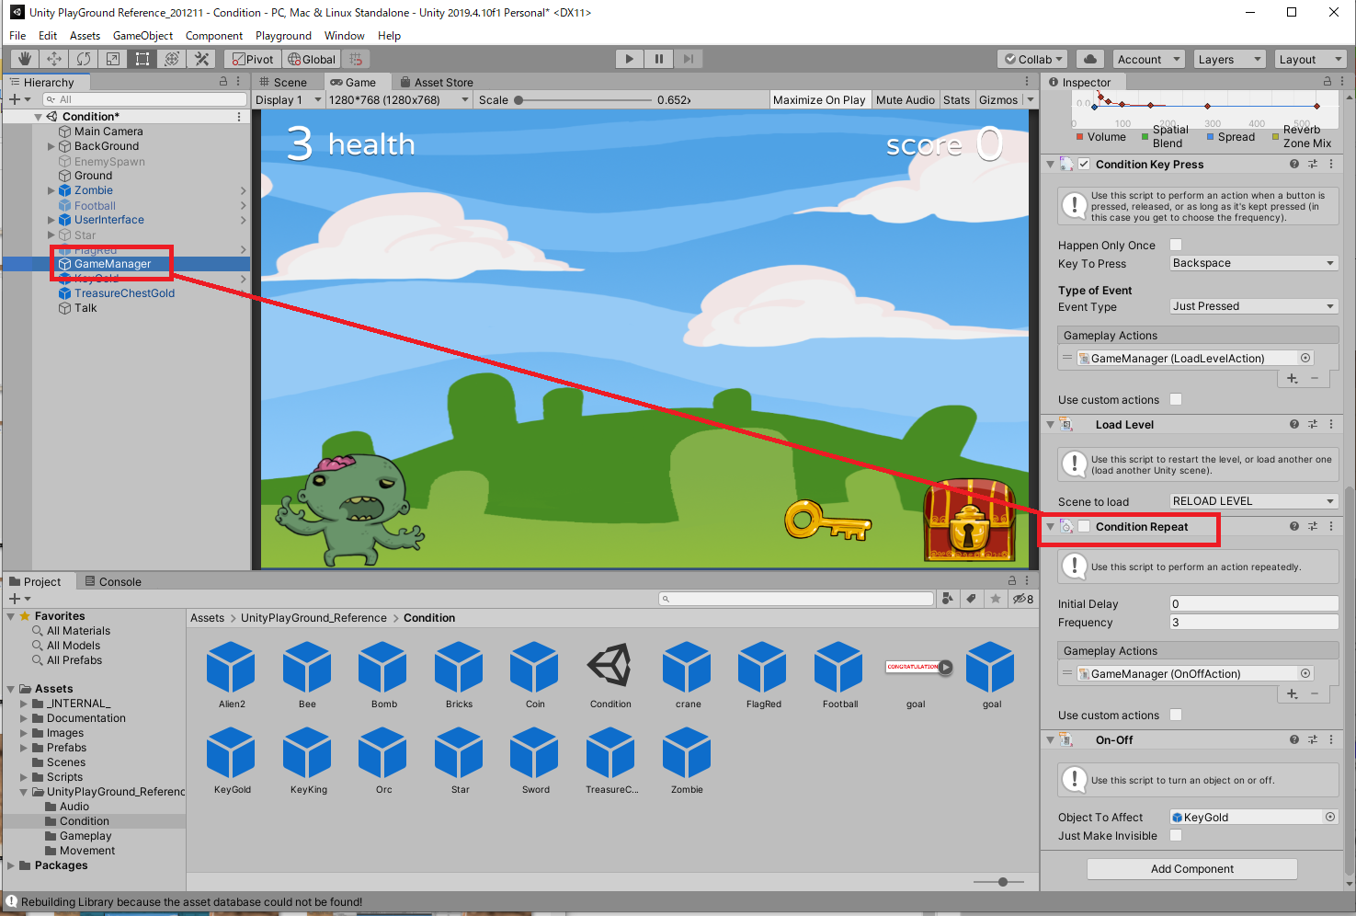The height and width of the screenshot is (916, 1356).
Task: Toggle Gizmos in Game view
Action: pos(998,99)
